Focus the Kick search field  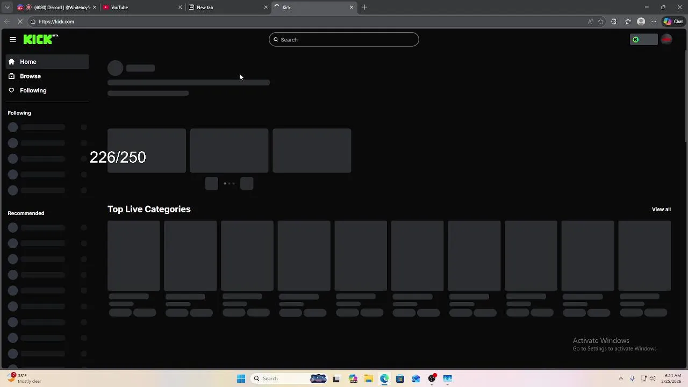344,40
